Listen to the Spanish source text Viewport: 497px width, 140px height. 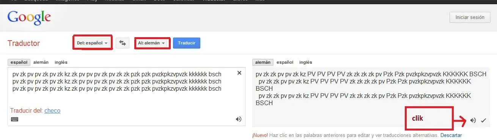(238, 119)
